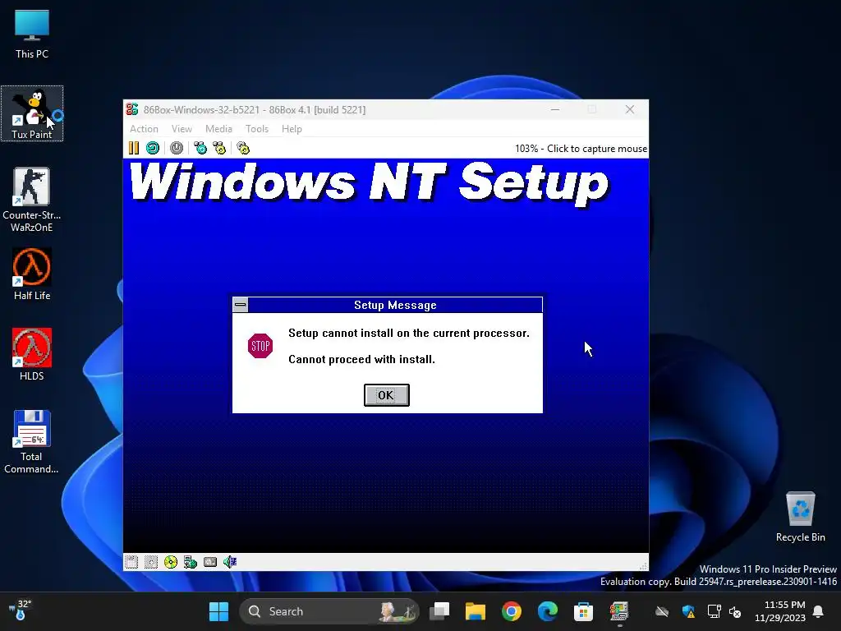The width and height of the screenshot is (841, 631).
Task: Click "Setup cannot install on the current processor." text
Action: coord(409,334)
